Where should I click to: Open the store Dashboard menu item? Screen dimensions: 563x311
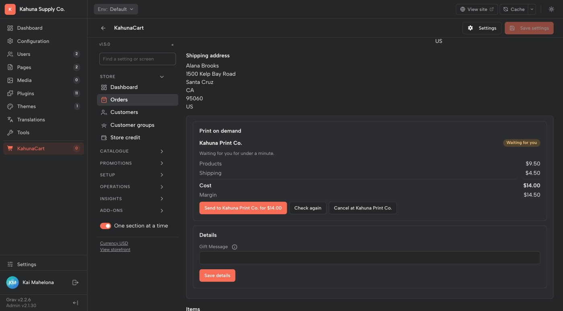click(138, 87)
